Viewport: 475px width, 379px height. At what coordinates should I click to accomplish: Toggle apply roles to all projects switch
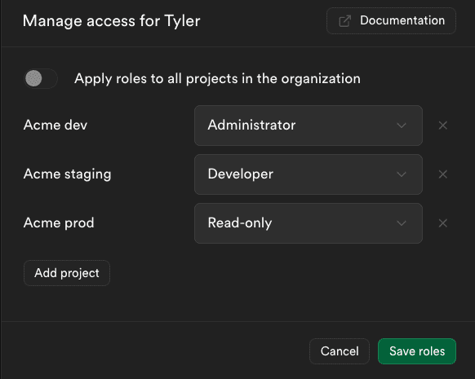point(41,78)
